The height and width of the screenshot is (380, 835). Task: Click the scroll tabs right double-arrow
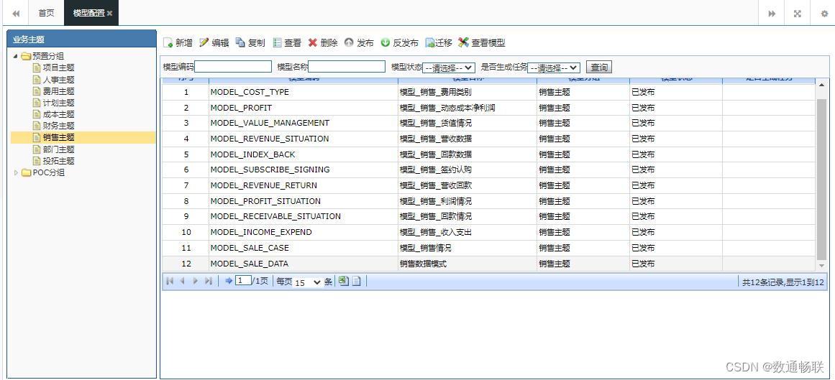(x=772, y=14)
